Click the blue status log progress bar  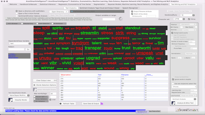[76, 111]
